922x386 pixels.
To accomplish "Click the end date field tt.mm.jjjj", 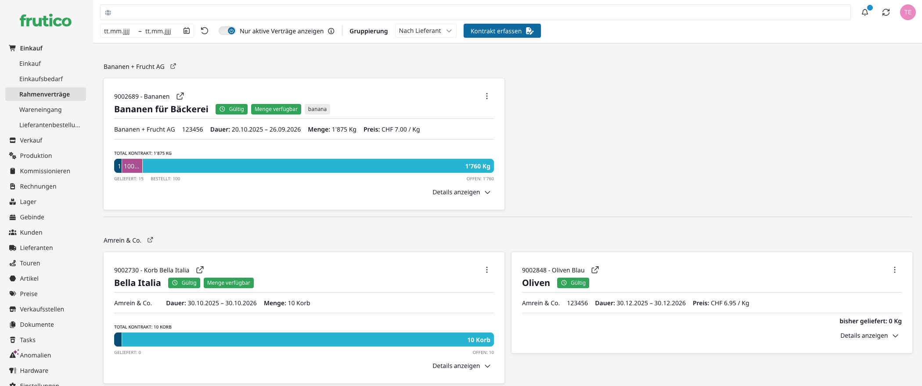I will pos(158,31).
